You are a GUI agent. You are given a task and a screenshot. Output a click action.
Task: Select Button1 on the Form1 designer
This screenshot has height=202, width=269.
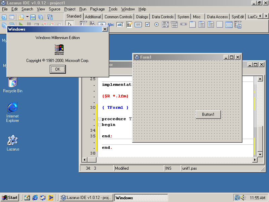[x=208, y=114]
